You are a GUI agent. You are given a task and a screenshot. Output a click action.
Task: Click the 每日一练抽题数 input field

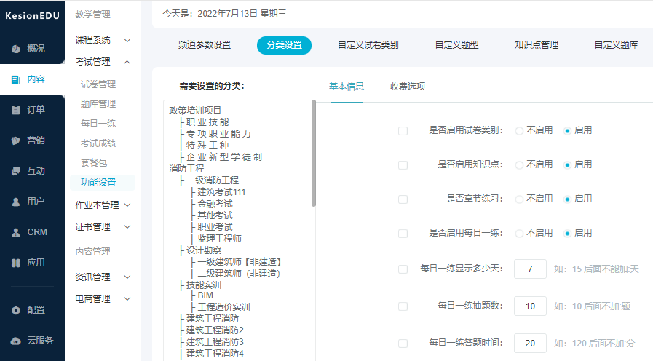(530, 306)
